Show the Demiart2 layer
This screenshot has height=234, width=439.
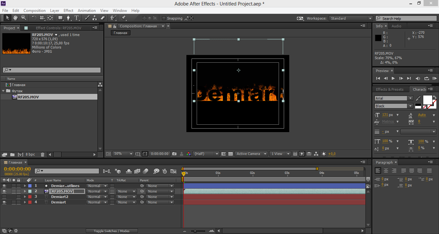coord(4,197)
